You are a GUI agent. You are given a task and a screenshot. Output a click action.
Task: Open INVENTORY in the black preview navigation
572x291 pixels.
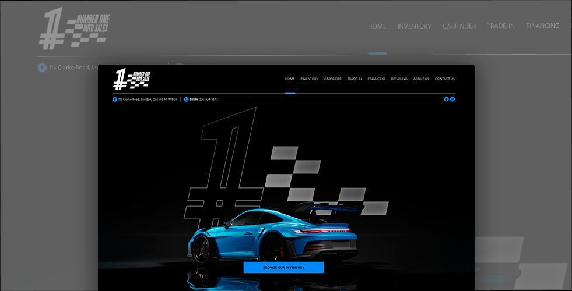[309, 79]
